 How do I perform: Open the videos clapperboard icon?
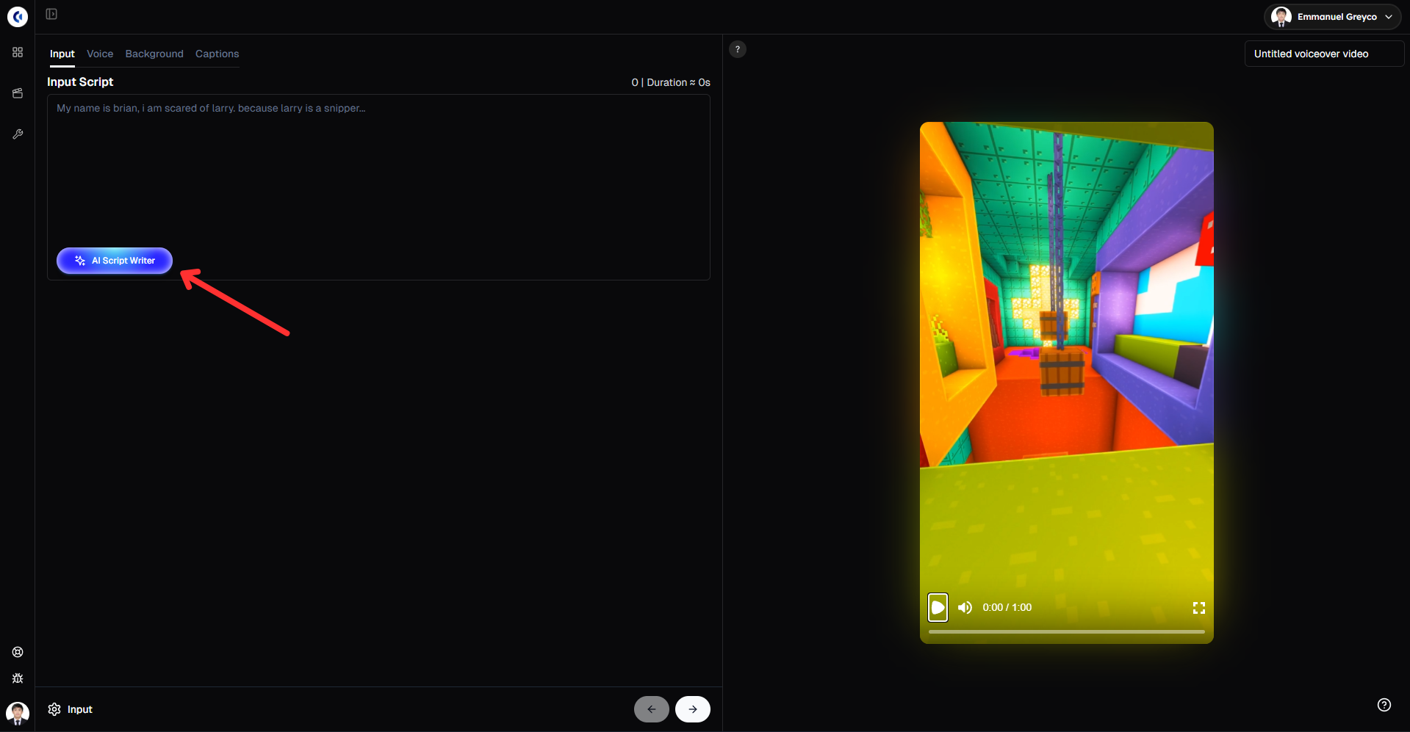pyautogui.click(x=18, y=93)
